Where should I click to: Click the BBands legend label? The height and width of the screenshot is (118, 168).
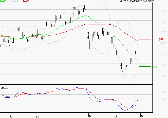(x=15, y=1)
